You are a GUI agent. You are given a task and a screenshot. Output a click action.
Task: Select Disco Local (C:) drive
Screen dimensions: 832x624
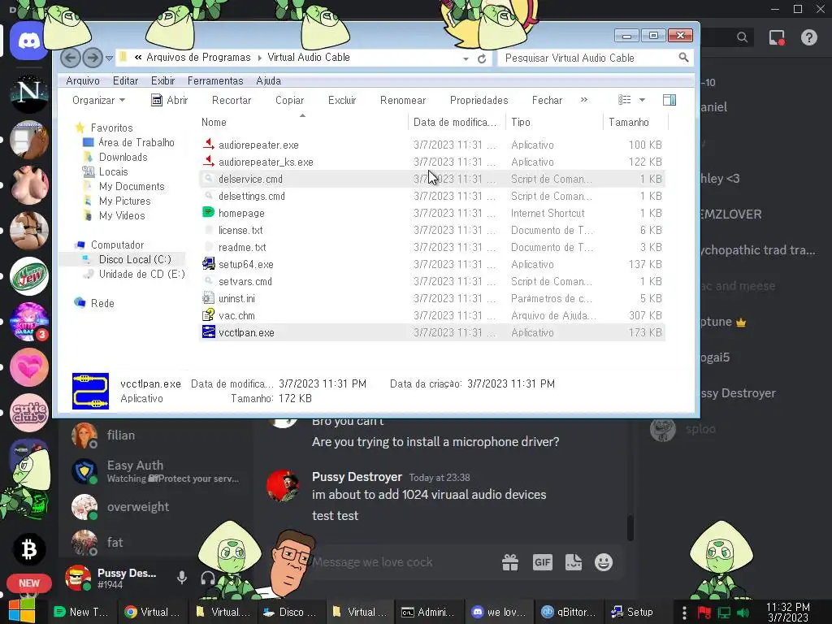click(135, 259)
